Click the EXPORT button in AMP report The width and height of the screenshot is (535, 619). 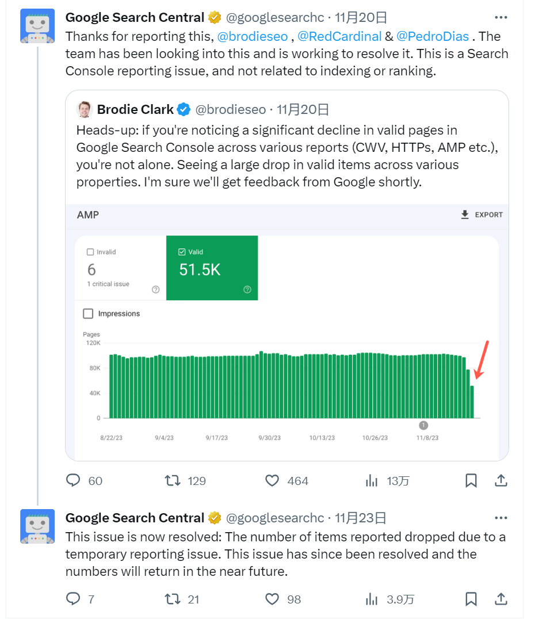click(x=482, y=215)
